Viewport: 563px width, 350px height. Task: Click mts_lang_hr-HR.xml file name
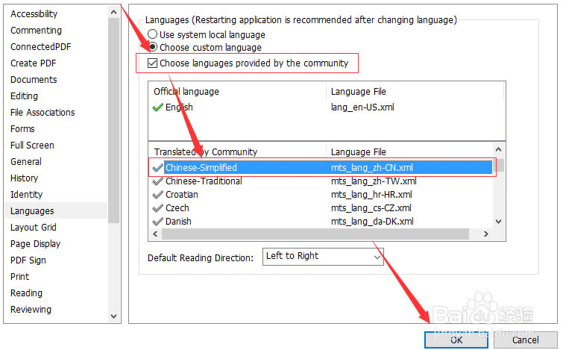coord(371,195)
